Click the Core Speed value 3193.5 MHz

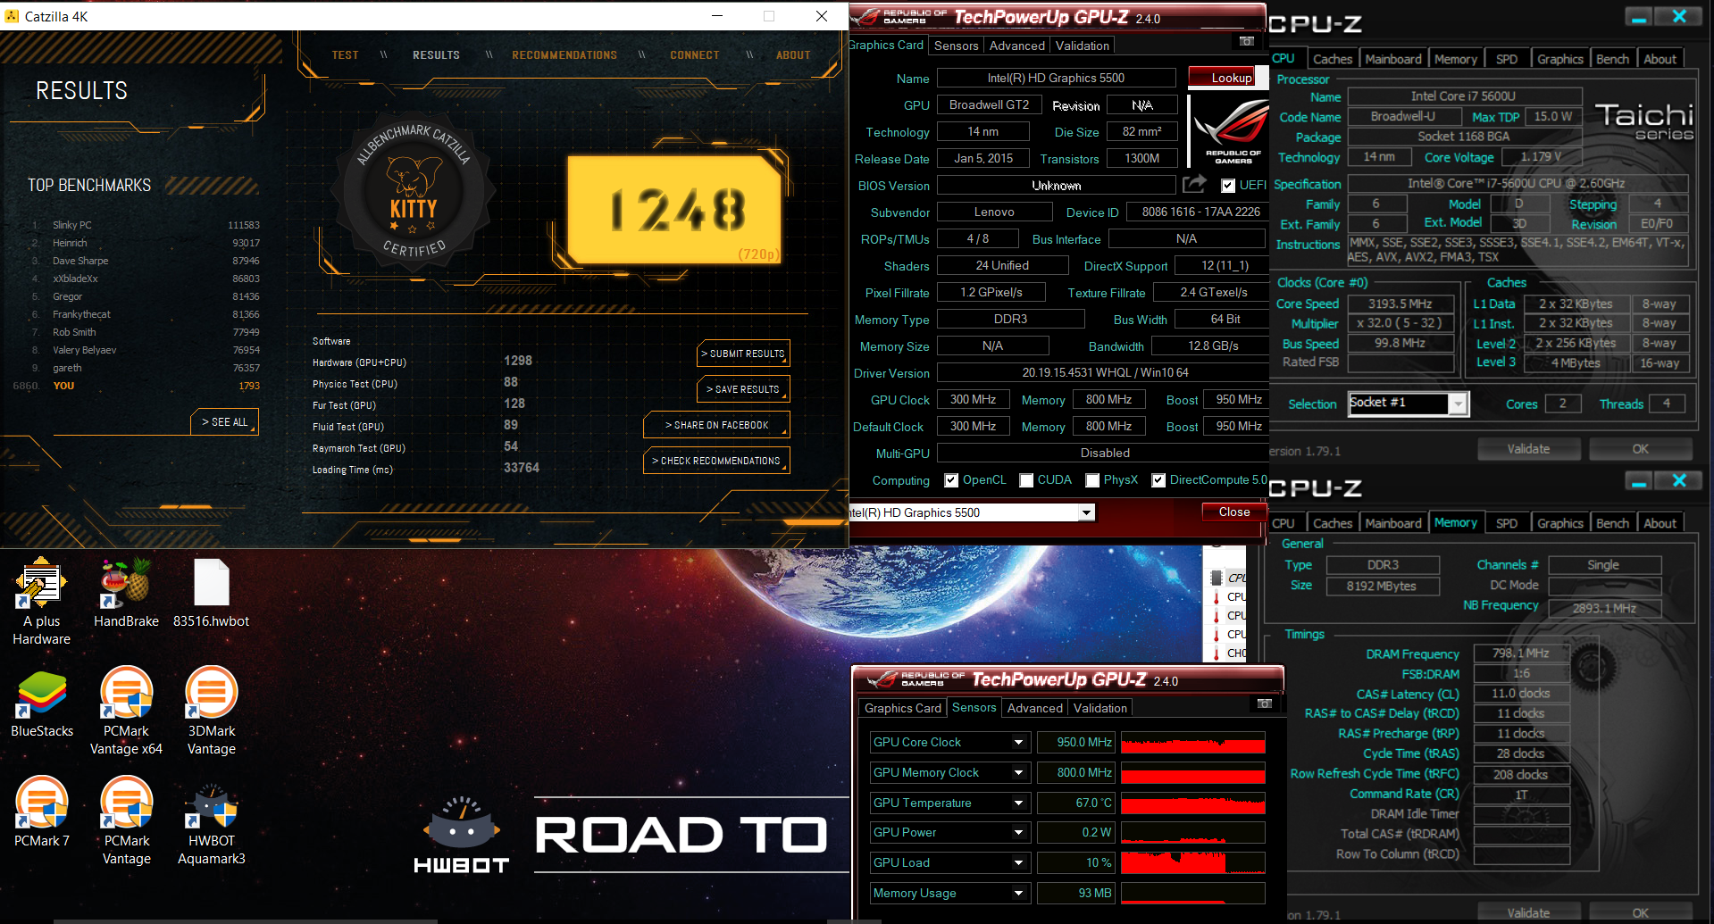point(1400,304)
